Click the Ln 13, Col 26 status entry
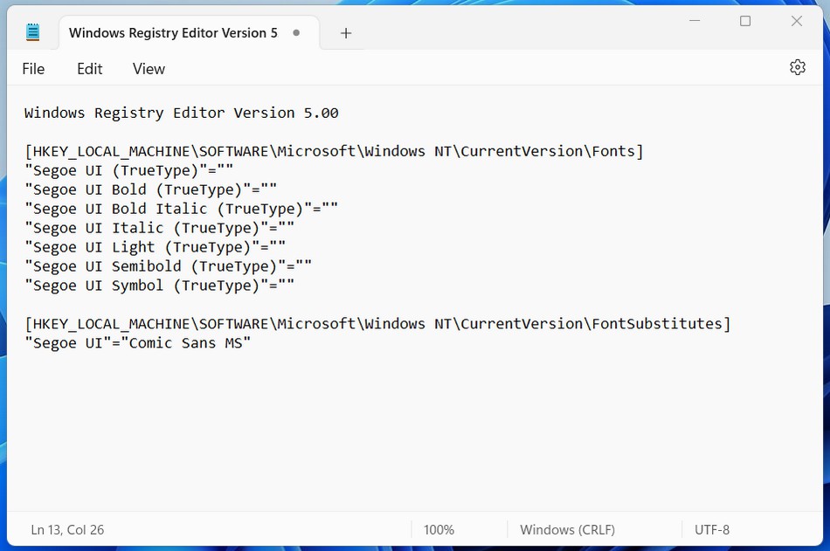This screenshot has width=830, height=551. pos(67,530)
